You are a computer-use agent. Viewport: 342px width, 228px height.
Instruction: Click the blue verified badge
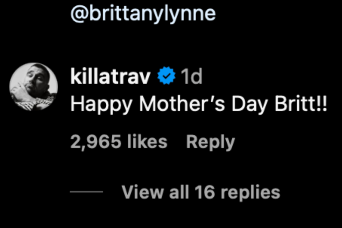(166, 77)
